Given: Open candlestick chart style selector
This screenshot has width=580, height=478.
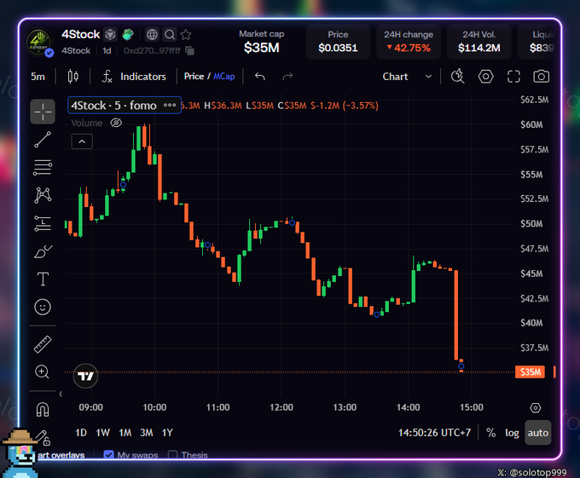Looking at the screenshot, I should click(x=72, y=77).
